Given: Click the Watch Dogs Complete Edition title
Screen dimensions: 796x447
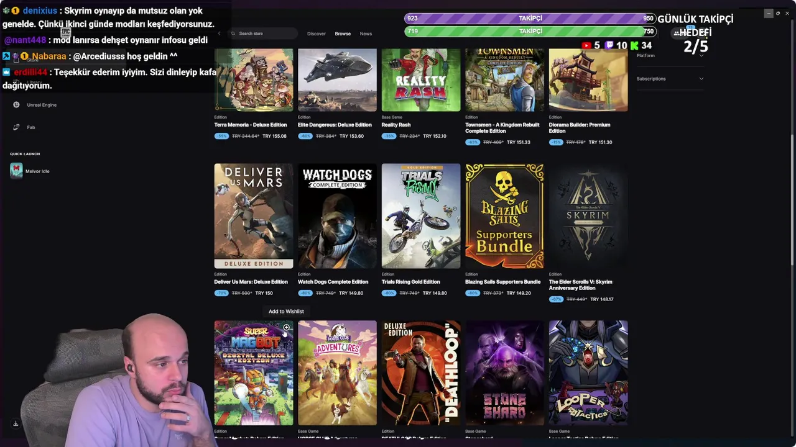Looking at the screenshot, I should (333, 282).
